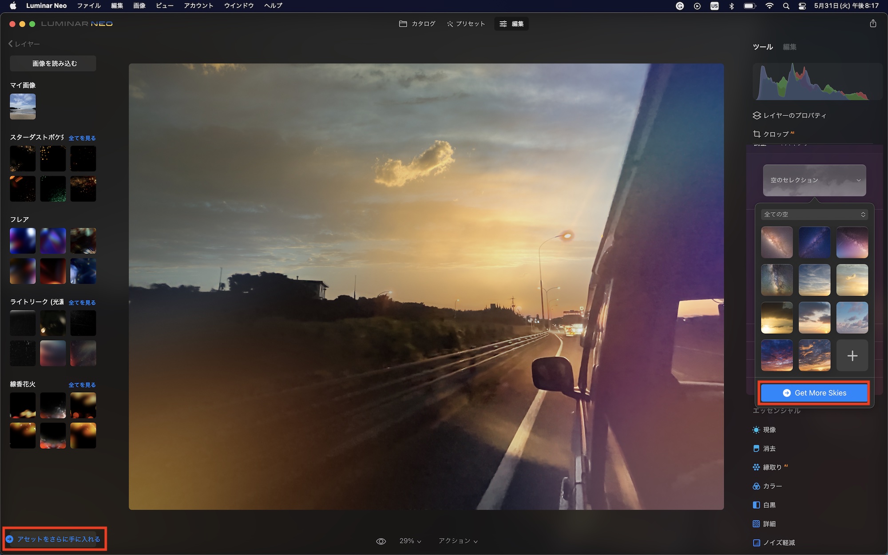Open the Color (カラー) tool
The height and width of the screenshot is (555, 888).
click(x=772, y=486)
